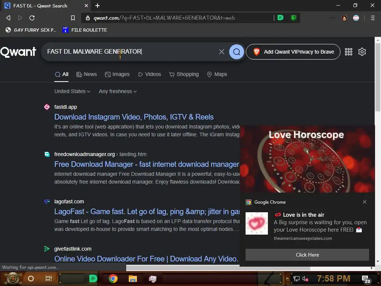Click lagofast.com favicon
Screen dimensions: 381x286
pos(47,201)
